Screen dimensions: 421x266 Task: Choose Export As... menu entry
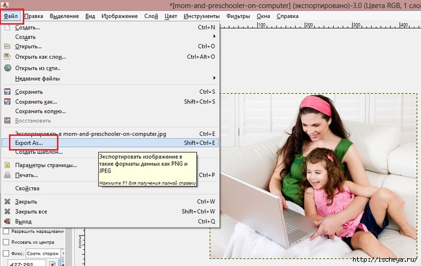110,143
